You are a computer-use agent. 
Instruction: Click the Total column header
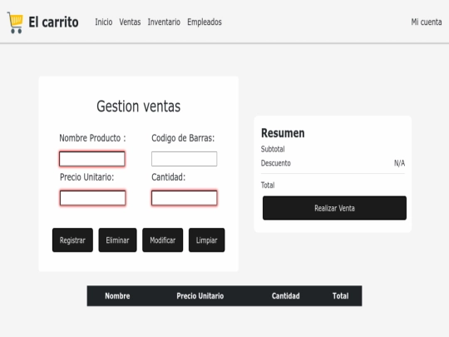(340, 295)
